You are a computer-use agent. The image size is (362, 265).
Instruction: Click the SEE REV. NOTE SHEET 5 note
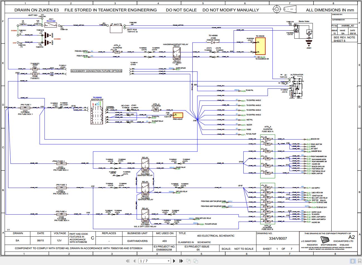(344, 39)
